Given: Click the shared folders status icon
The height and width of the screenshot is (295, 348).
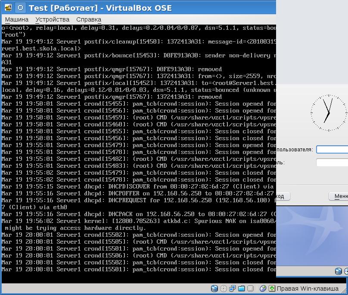Looking at the screenshot, I should pyautogui.click(x=241, y=289).
